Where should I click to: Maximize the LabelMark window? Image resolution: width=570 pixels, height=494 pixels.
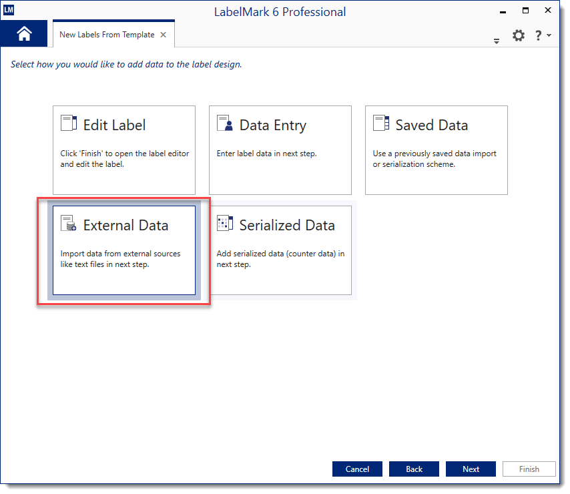[526, 11]
